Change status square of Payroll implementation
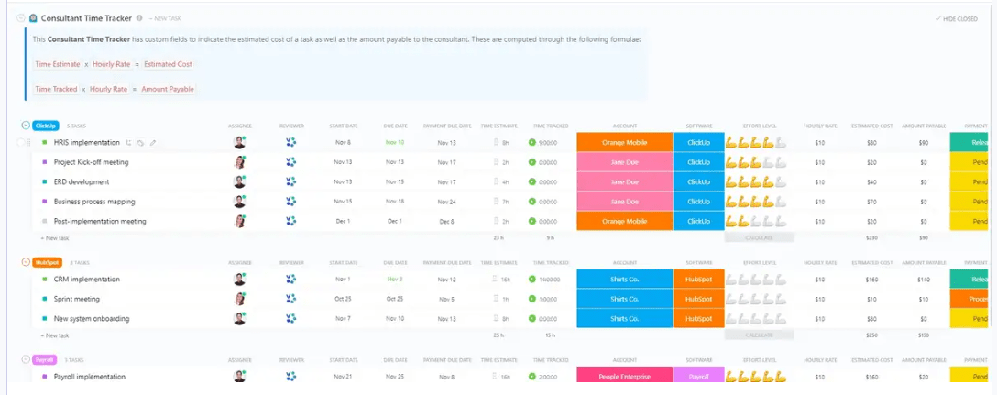 45,377
